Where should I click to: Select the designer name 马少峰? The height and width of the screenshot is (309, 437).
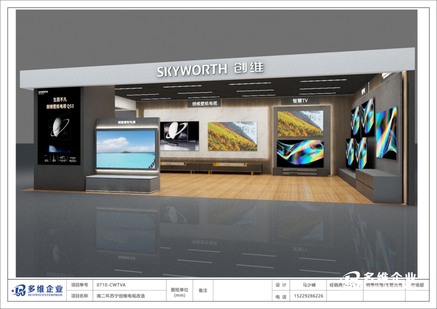[x=309, y=285]
